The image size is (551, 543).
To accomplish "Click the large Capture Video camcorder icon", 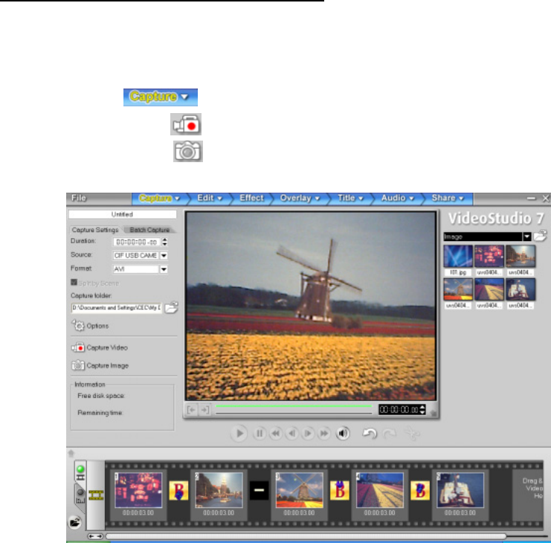I will tap(186, 124).
